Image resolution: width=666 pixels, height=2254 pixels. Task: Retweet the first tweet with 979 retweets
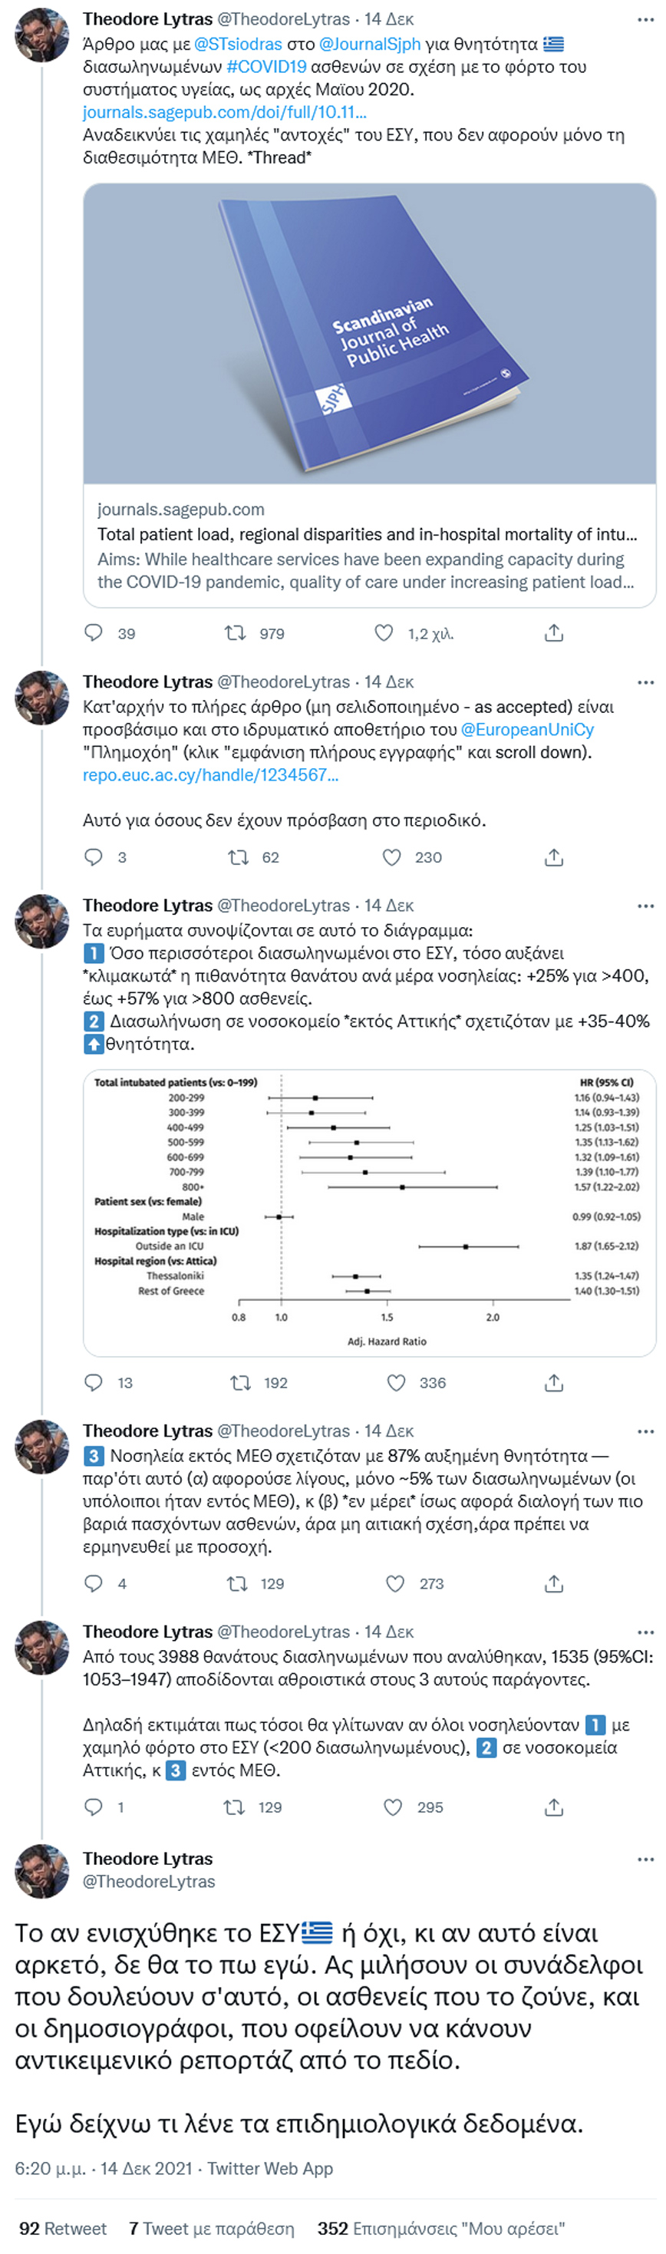pyautogui.click(x=236, y=632)
